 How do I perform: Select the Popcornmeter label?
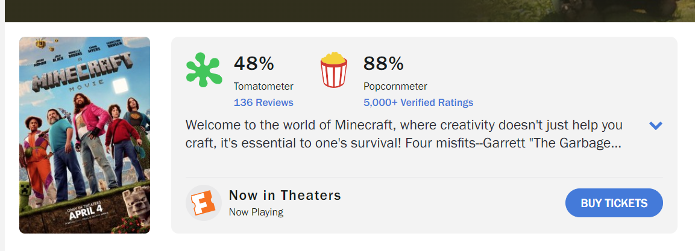click(x=395, y=86)
